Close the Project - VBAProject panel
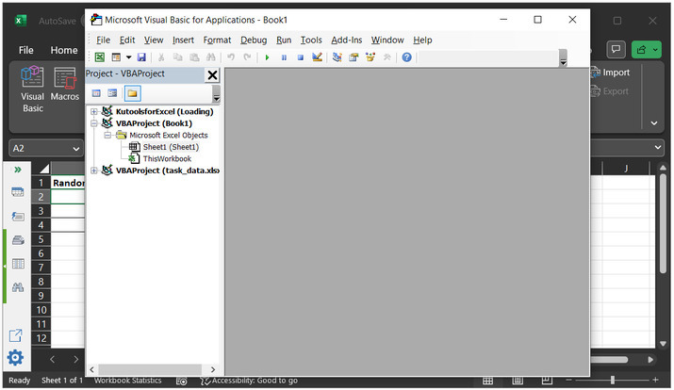 click(212, 75)
